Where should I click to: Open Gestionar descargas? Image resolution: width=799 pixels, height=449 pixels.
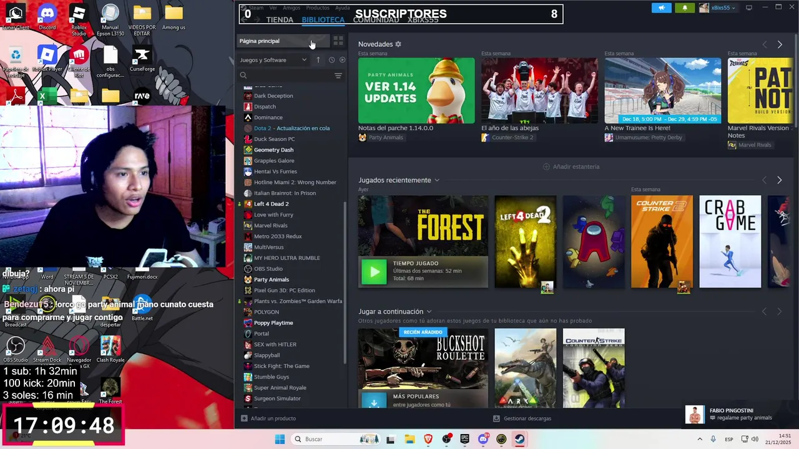pyautogui.click(x=527, y=418)
